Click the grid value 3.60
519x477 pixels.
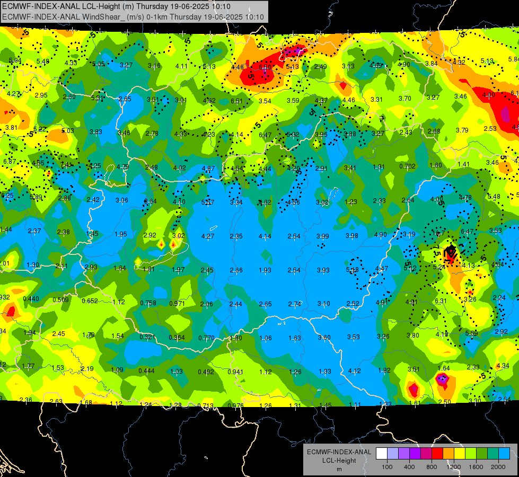point(324,337)
